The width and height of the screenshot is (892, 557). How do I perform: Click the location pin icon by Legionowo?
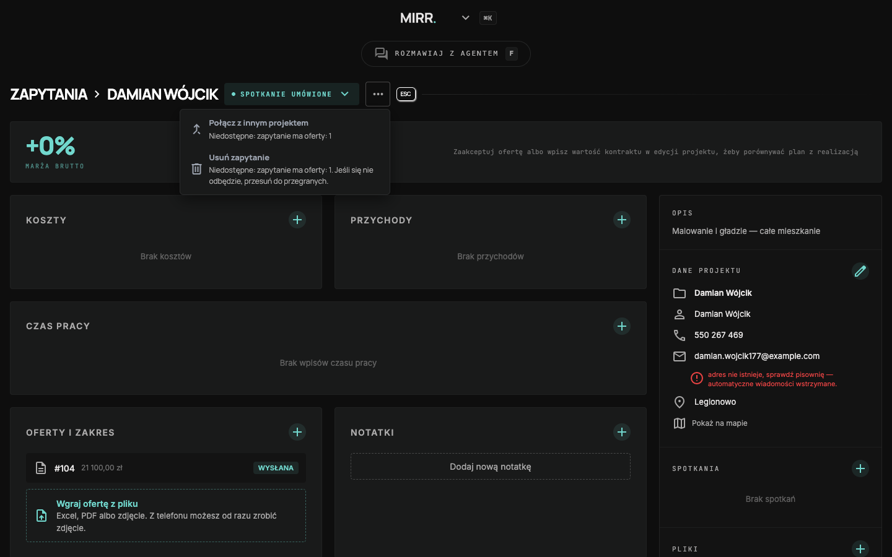680,402
